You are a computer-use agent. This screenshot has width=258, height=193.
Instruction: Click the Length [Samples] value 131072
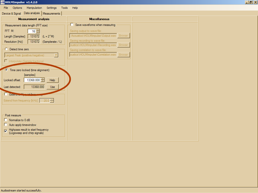click(34, 36)
